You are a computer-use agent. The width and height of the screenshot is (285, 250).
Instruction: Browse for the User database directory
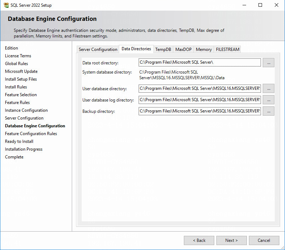coord(268,88)
